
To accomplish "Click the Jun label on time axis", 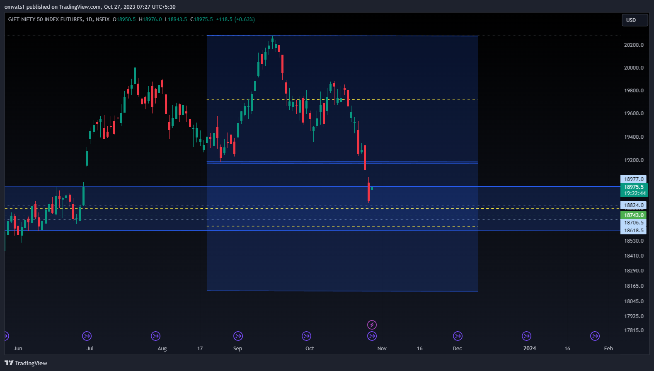I will coord(18,348).
